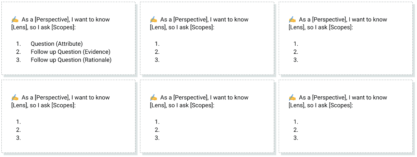Click the writing hand emoji in the top-left card
Screen dimensions: 417x157
(15, 20)
